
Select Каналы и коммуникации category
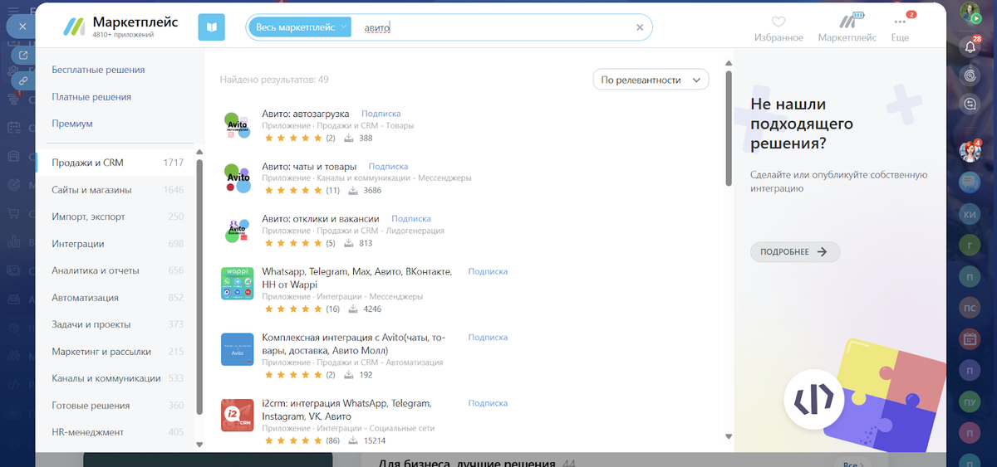(x=115, y=378)
